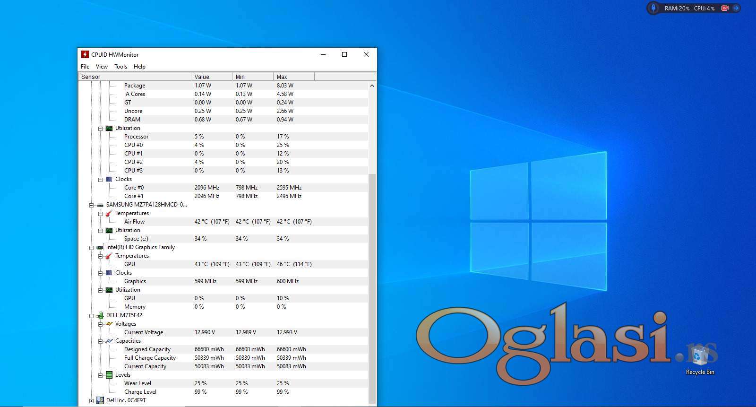This screenshot has height=407, width=756.
Task: Open the Tools menu
Action: tap(120, 67)
